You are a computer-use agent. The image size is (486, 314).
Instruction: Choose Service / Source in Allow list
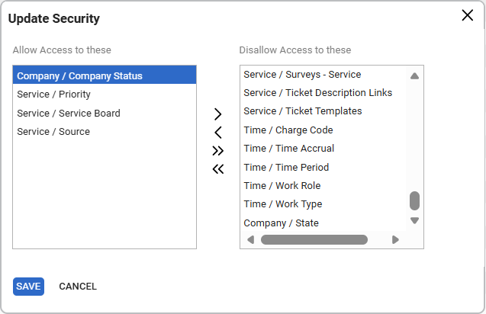click(x=53, y=131)
